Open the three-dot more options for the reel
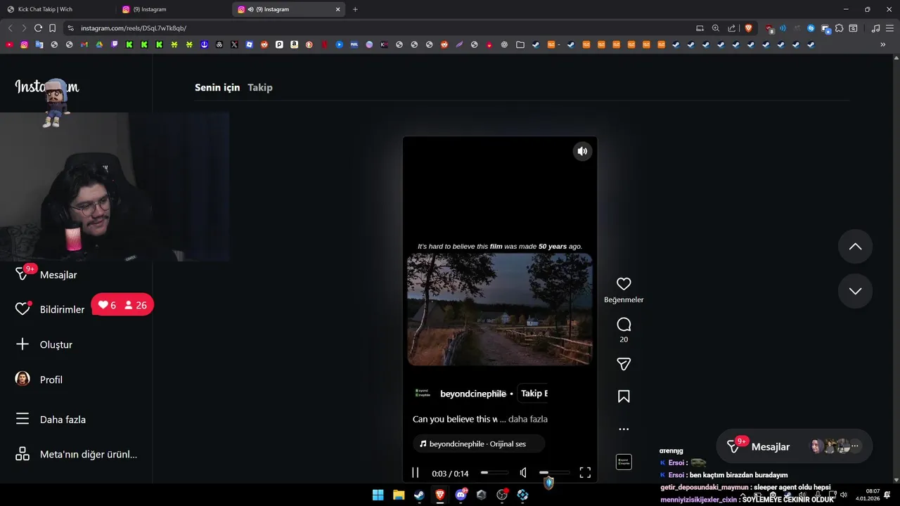 click(x=624, y=429)
